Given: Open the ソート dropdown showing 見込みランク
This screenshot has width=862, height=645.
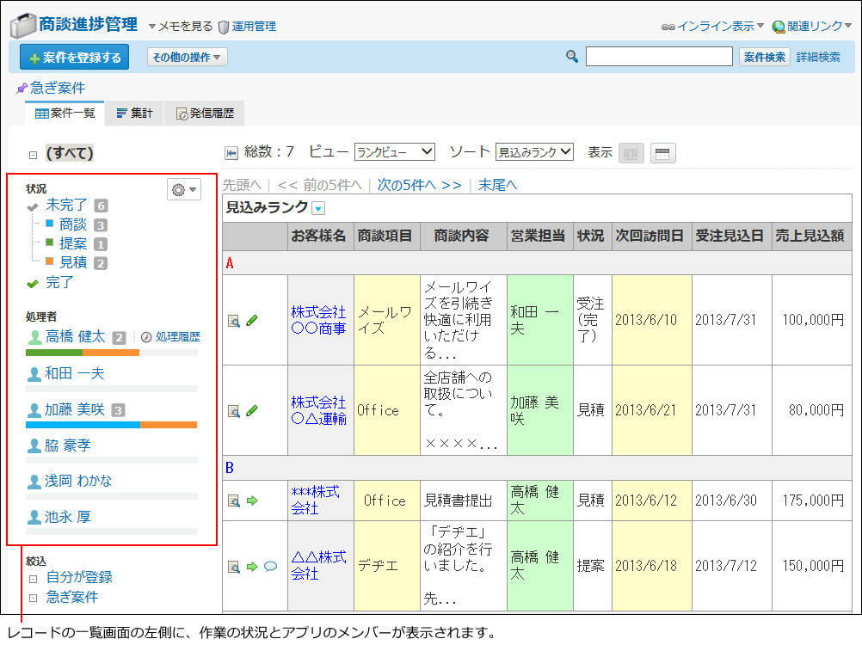Looking at the screenshot, I should [x=534, y=152].
